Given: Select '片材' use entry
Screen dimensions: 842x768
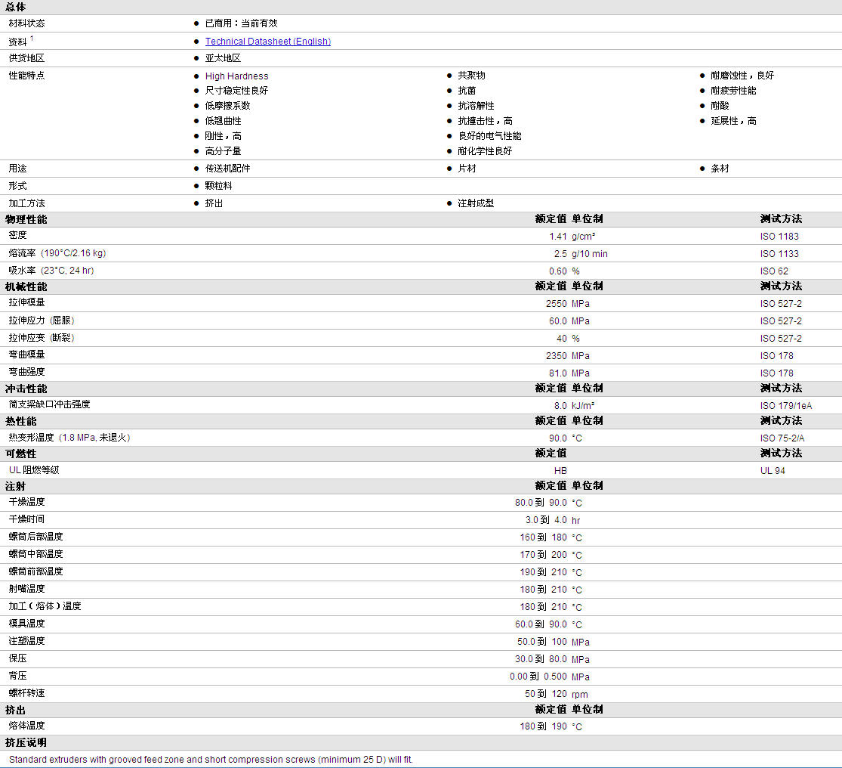Looking at the screenshot, I should pyautogui.click(x=467, y=169).
